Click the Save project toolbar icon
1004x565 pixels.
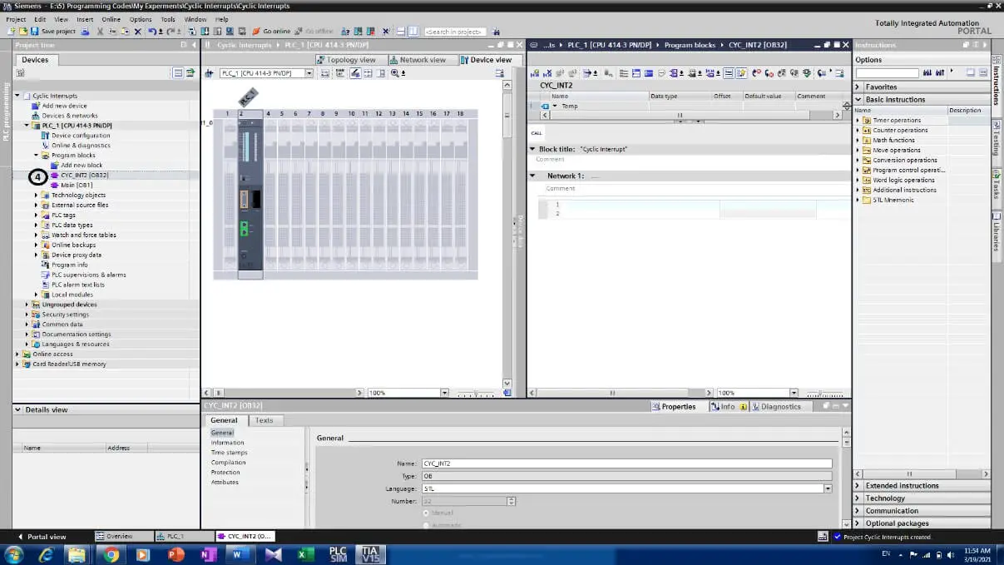click(35, 31)
